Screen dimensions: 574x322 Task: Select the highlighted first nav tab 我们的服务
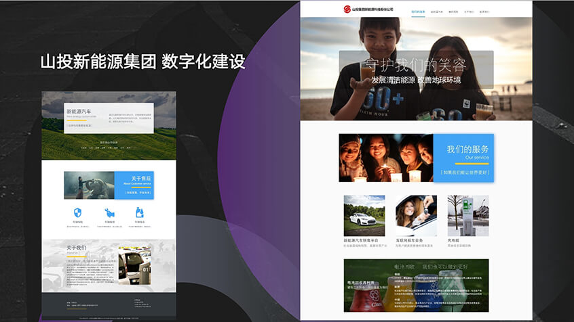click(419, 11)
